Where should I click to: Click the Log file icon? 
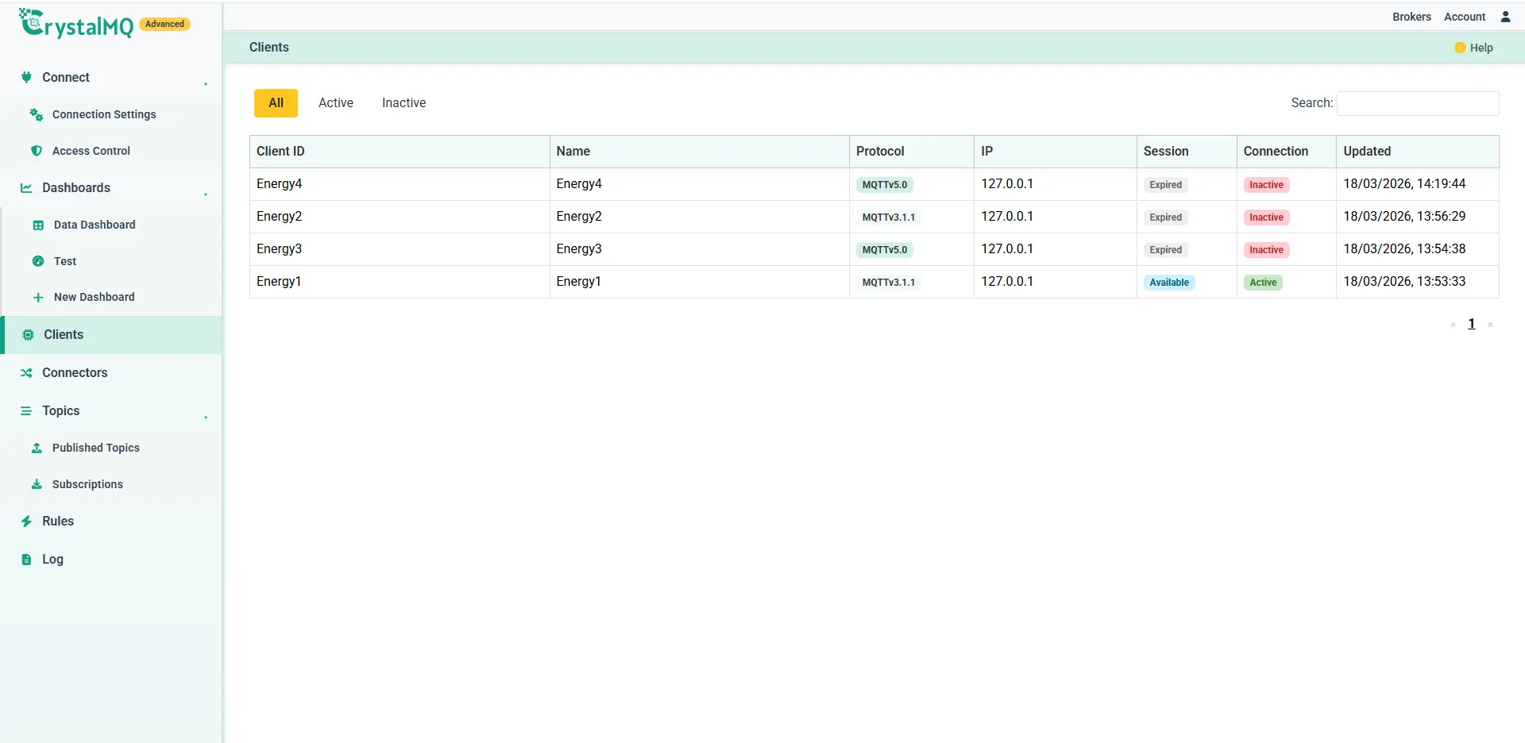pyautogui.click(x=26, y=559)
